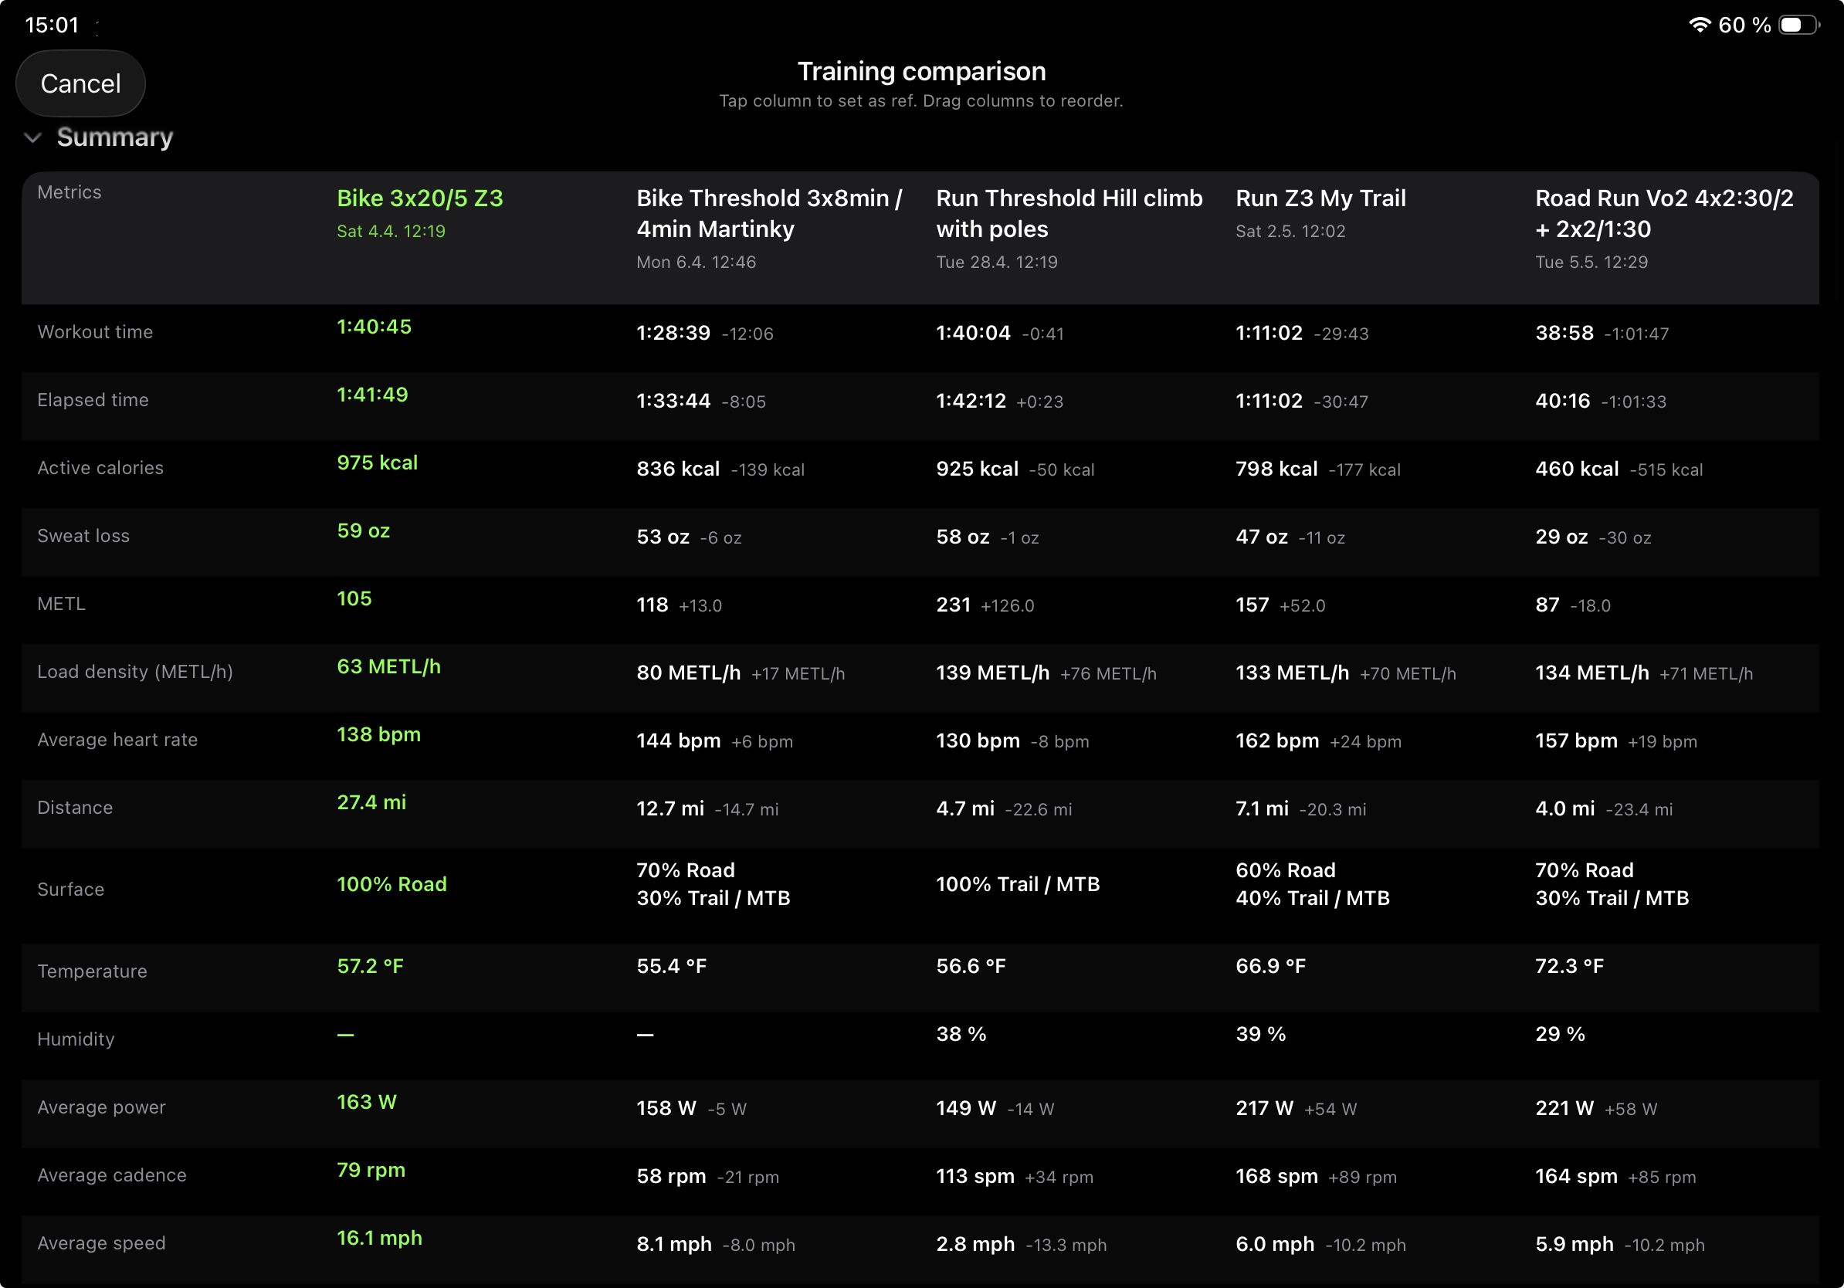Tap surface value 60% Road 40% Trail

(x=1312, y=884)
